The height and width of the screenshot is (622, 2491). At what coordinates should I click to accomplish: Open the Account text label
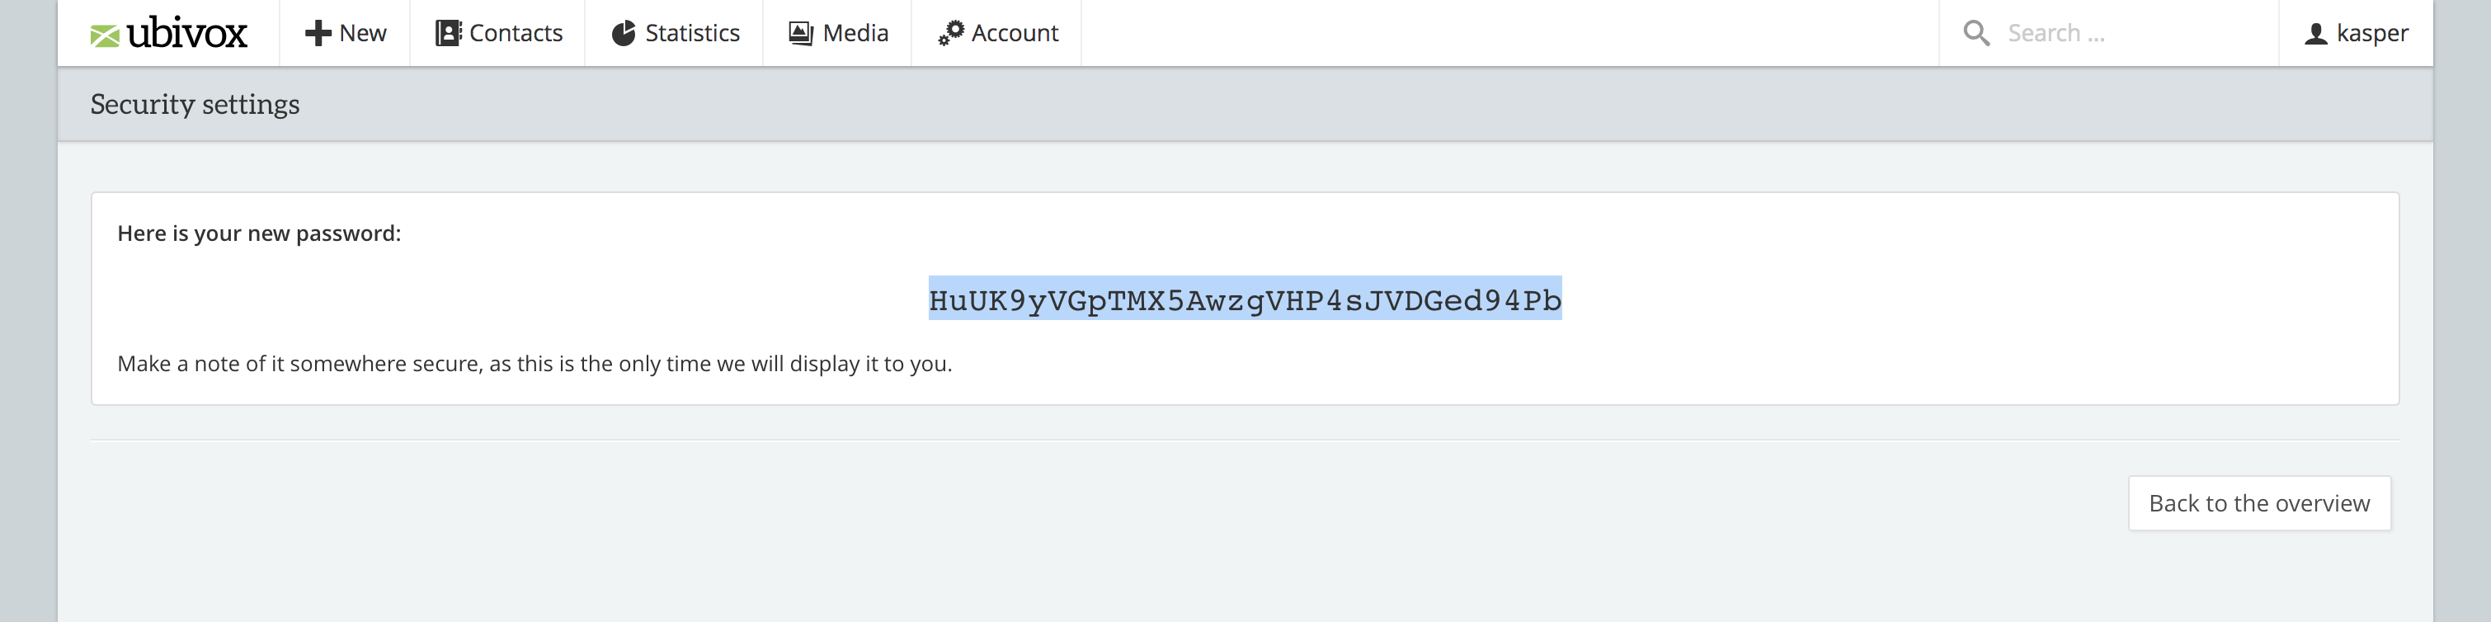point(1015,33)
